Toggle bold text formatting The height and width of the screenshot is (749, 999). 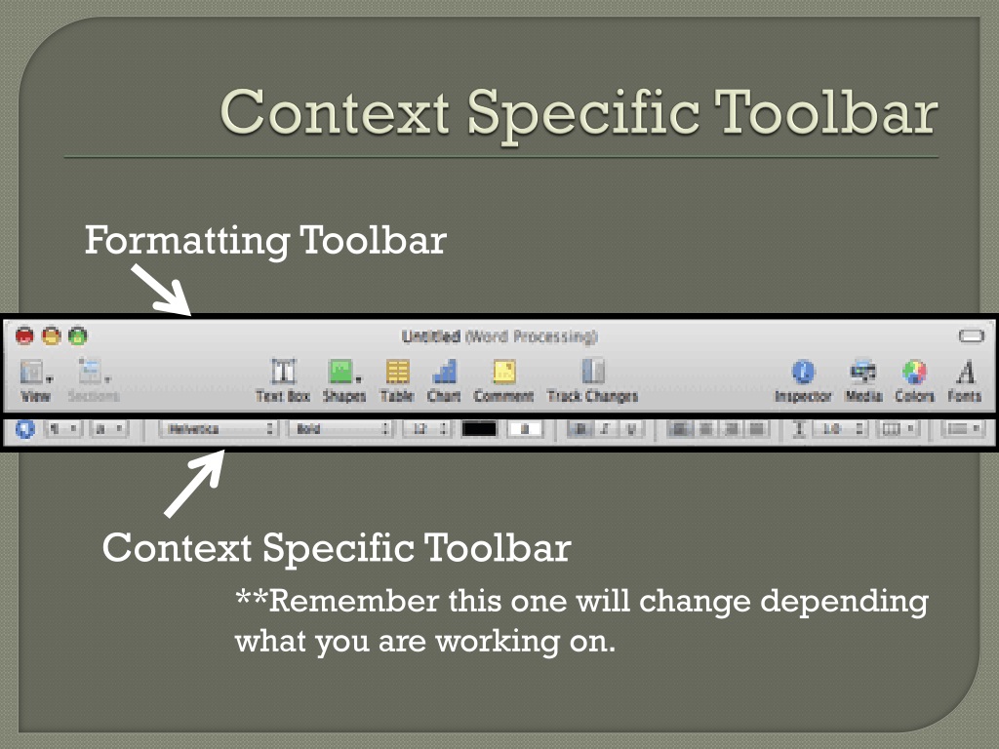pyautogui.click(x=579, y=429)
